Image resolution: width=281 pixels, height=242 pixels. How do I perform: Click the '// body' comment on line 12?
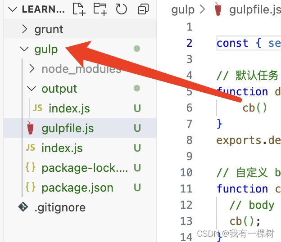pyautogui.click(x=252, y=205)
